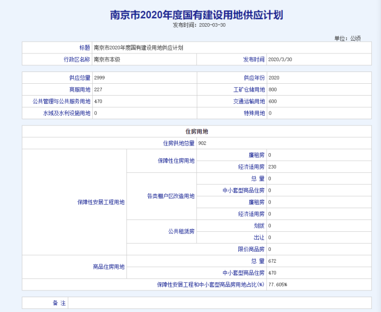Image resolution: width=381 pixels, height=312 pixels.
Task: Click the 中小套型商品住房 label under 商品住房用地
Action: (x=244, y=273)
